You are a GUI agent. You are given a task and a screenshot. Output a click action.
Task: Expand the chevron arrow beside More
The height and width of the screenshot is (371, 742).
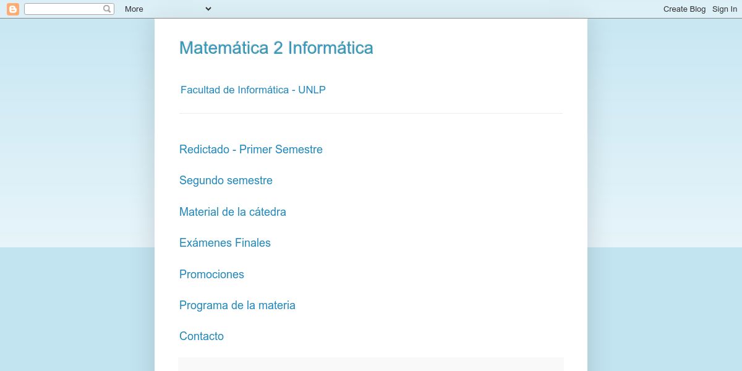pos(208,9)
